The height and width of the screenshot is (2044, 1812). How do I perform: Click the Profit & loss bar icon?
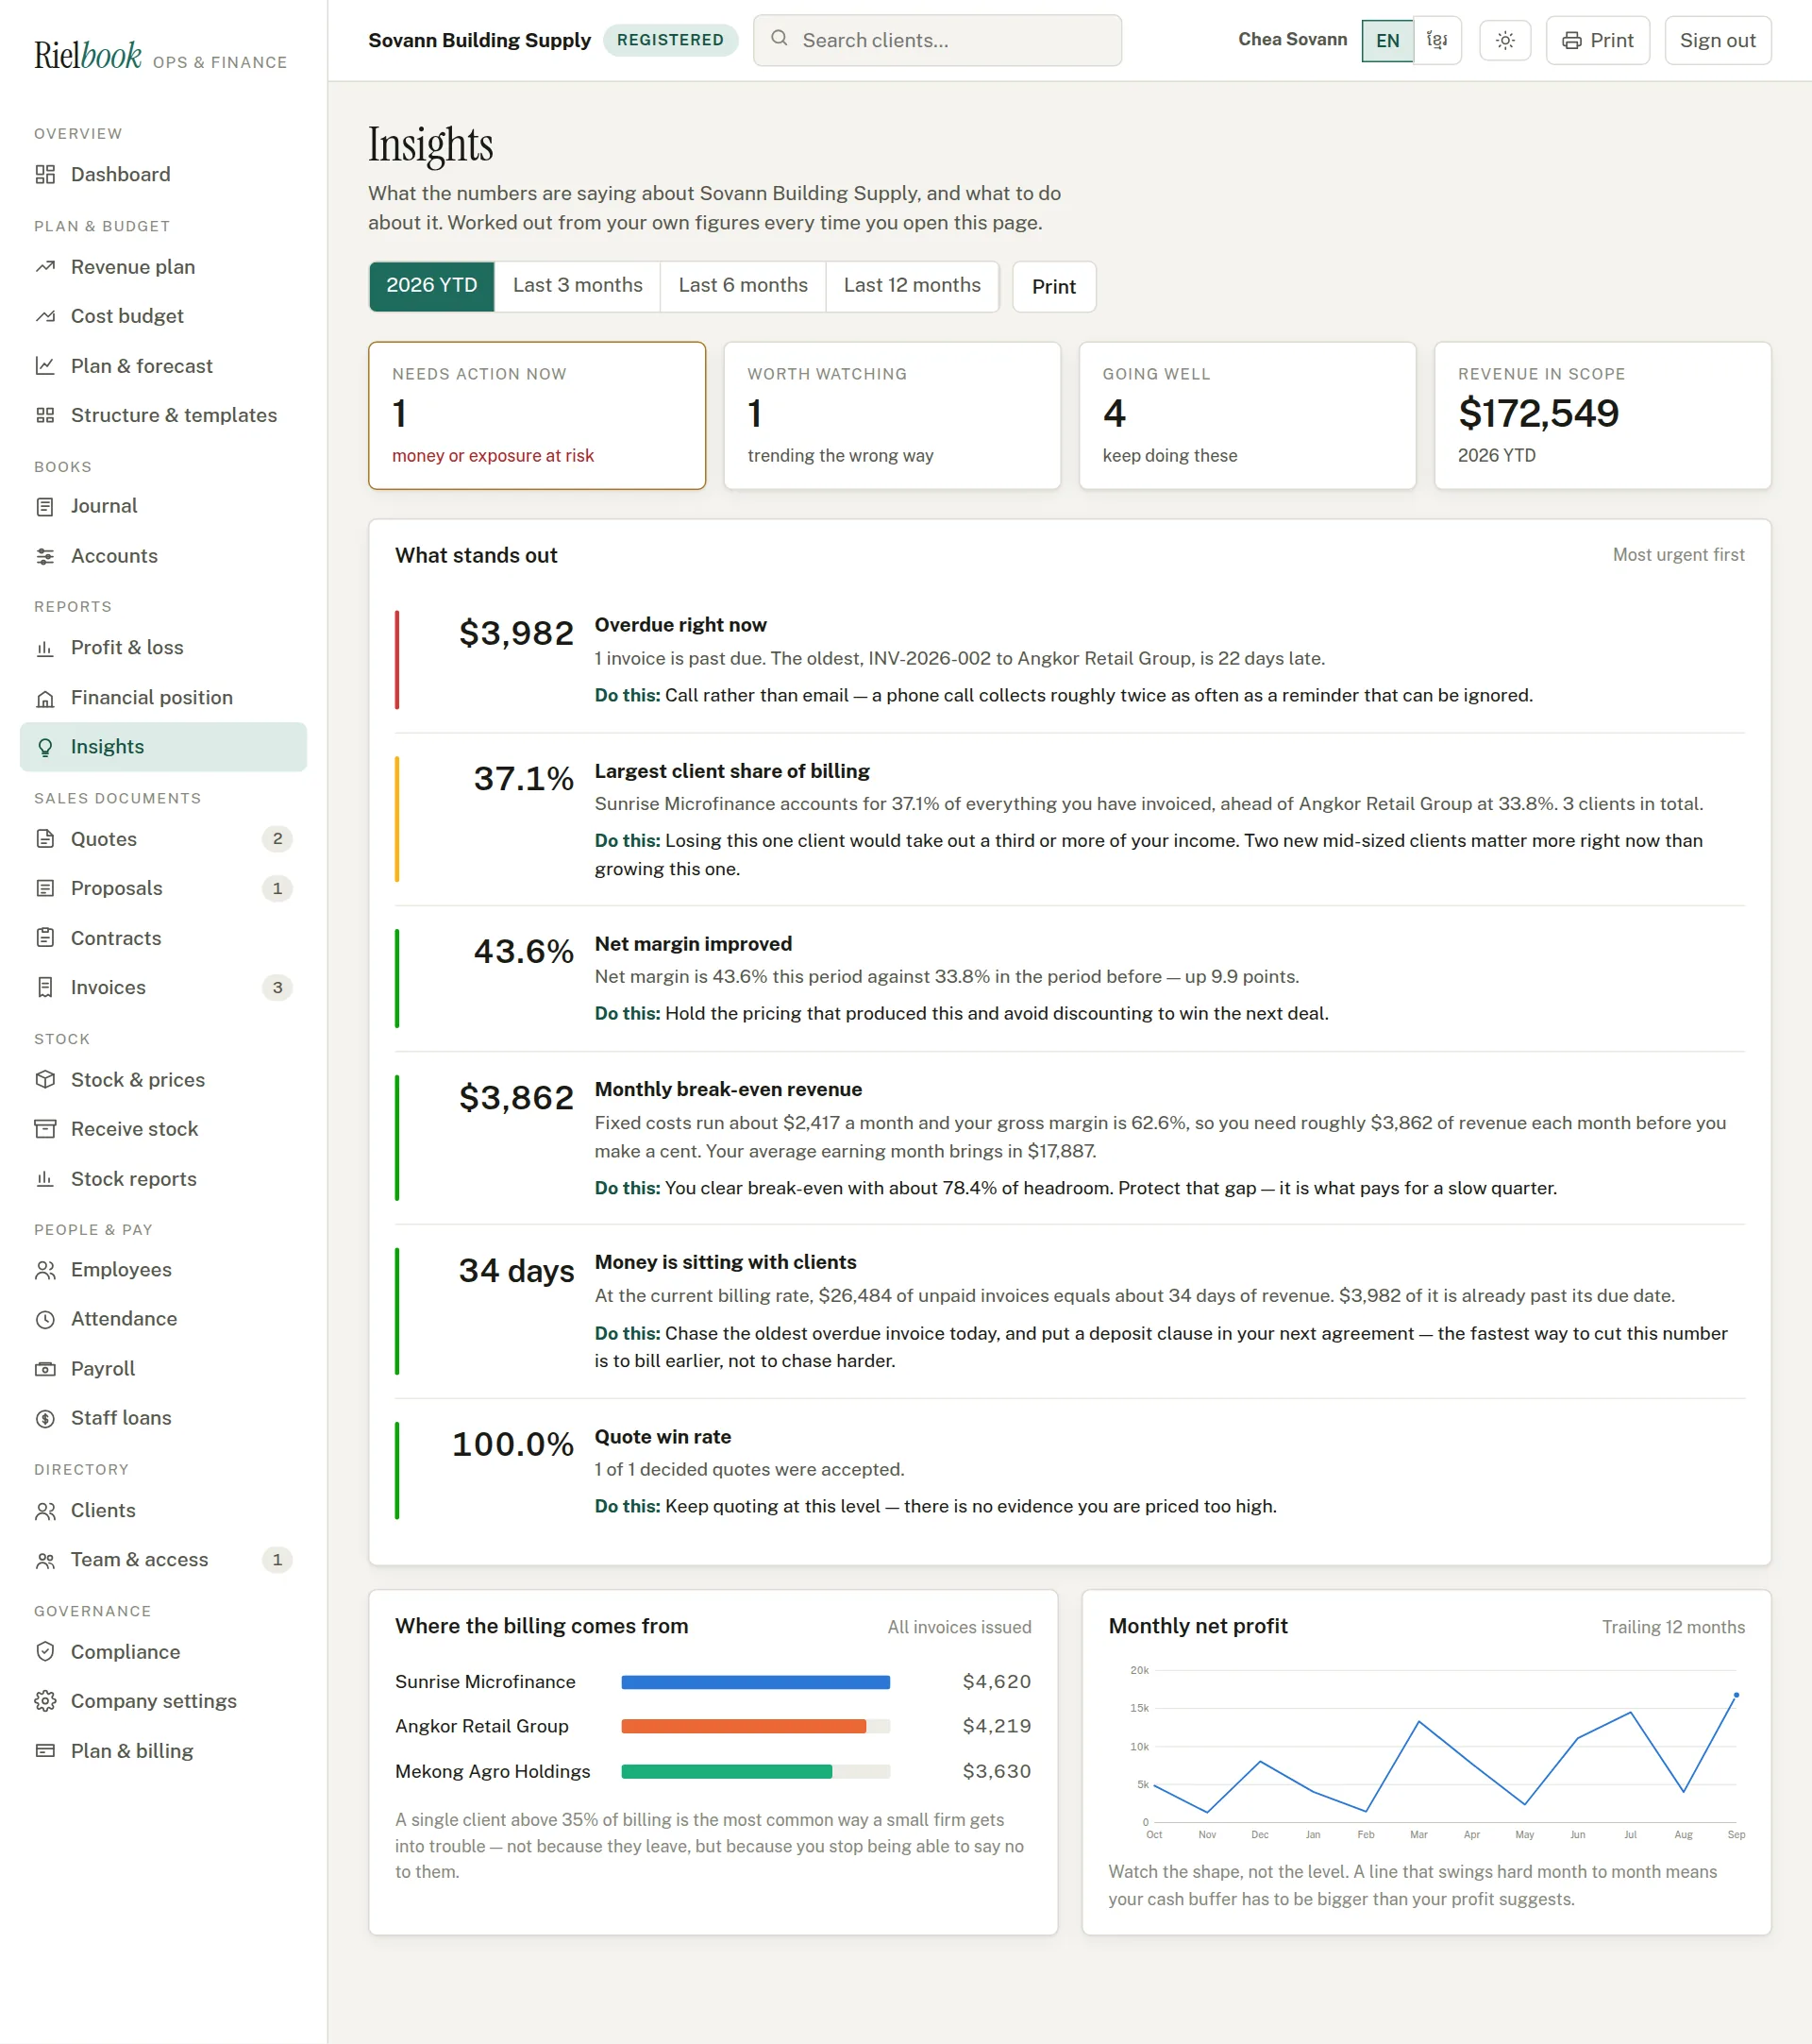(45, 648)
